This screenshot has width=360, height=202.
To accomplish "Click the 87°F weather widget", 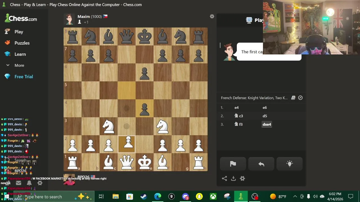I will tap(278, 197).
